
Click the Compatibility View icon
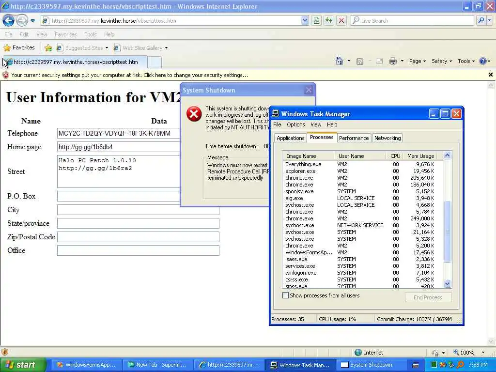316,20
